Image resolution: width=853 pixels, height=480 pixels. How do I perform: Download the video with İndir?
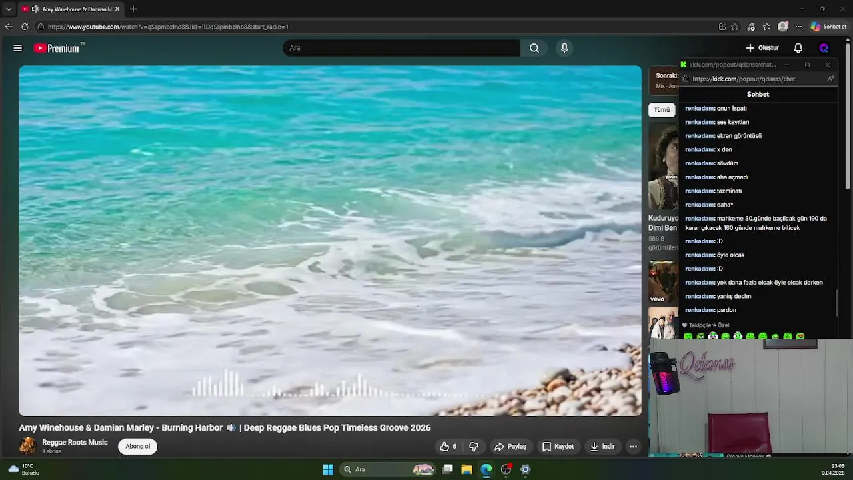602,447
